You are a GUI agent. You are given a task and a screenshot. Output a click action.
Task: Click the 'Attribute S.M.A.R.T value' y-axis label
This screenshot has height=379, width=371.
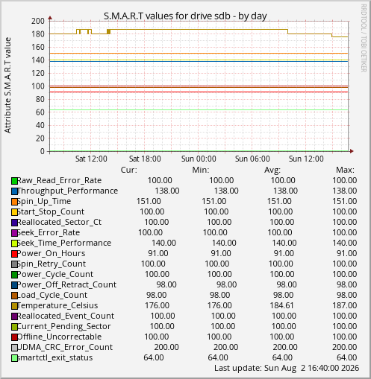8,86
